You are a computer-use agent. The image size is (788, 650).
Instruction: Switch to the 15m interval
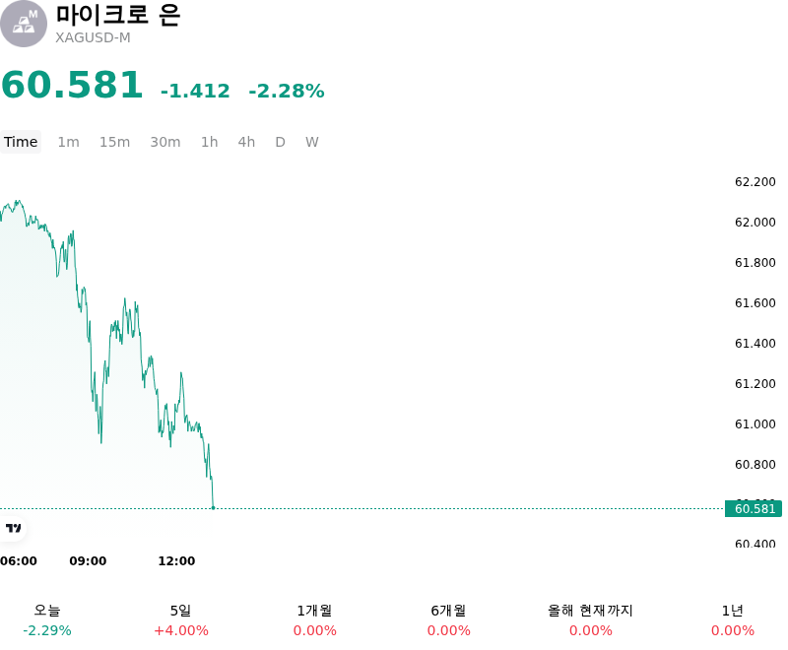point(114,142)
